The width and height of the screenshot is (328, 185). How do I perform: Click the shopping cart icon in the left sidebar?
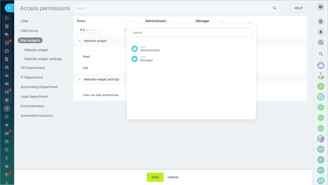[x=7, y=125]
